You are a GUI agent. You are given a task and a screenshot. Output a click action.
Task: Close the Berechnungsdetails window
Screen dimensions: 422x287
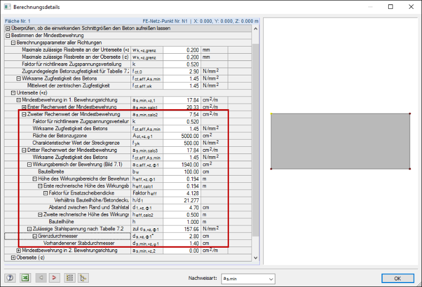(x=411, y=7)
